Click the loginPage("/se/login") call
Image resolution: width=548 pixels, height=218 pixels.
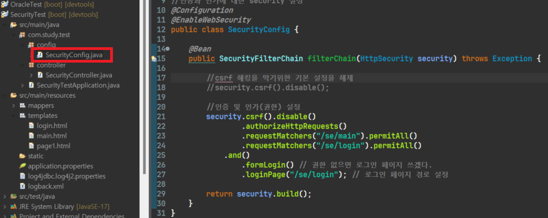[294, 175]
